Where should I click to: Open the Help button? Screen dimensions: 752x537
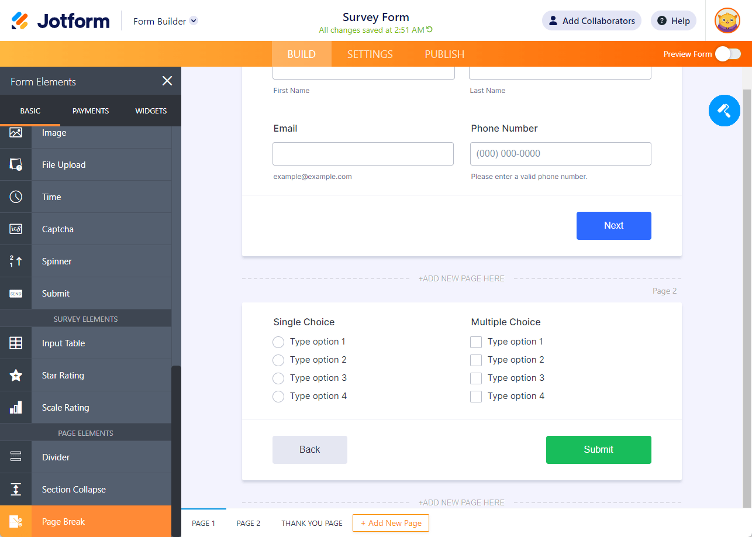[674, 21]
